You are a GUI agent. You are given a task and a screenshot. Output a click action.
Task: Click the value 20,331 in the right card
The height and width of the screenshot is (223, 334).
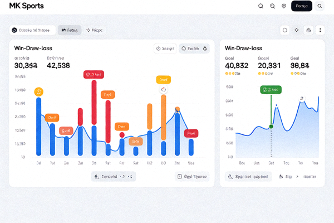tap(269, 66)
